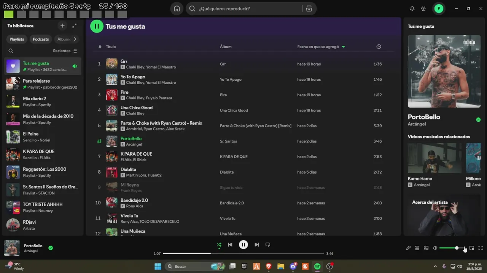487x273 pixels.
Task: Sort tracks by Título column
Action: [111, 47]
